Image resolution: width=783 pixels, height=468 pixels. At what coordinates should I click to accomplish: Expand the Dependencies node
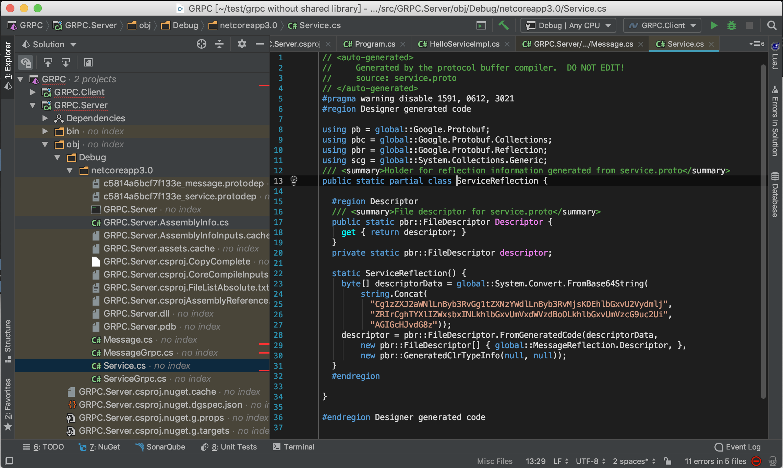(x=45, y=118)
